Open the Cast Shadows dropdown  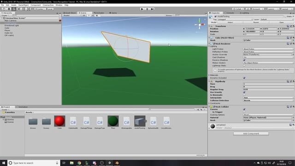point(268,57)
